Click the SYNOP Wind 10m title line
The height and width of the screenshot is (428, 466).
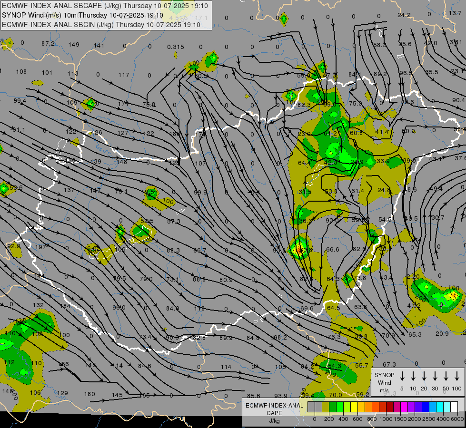(82, 15)
